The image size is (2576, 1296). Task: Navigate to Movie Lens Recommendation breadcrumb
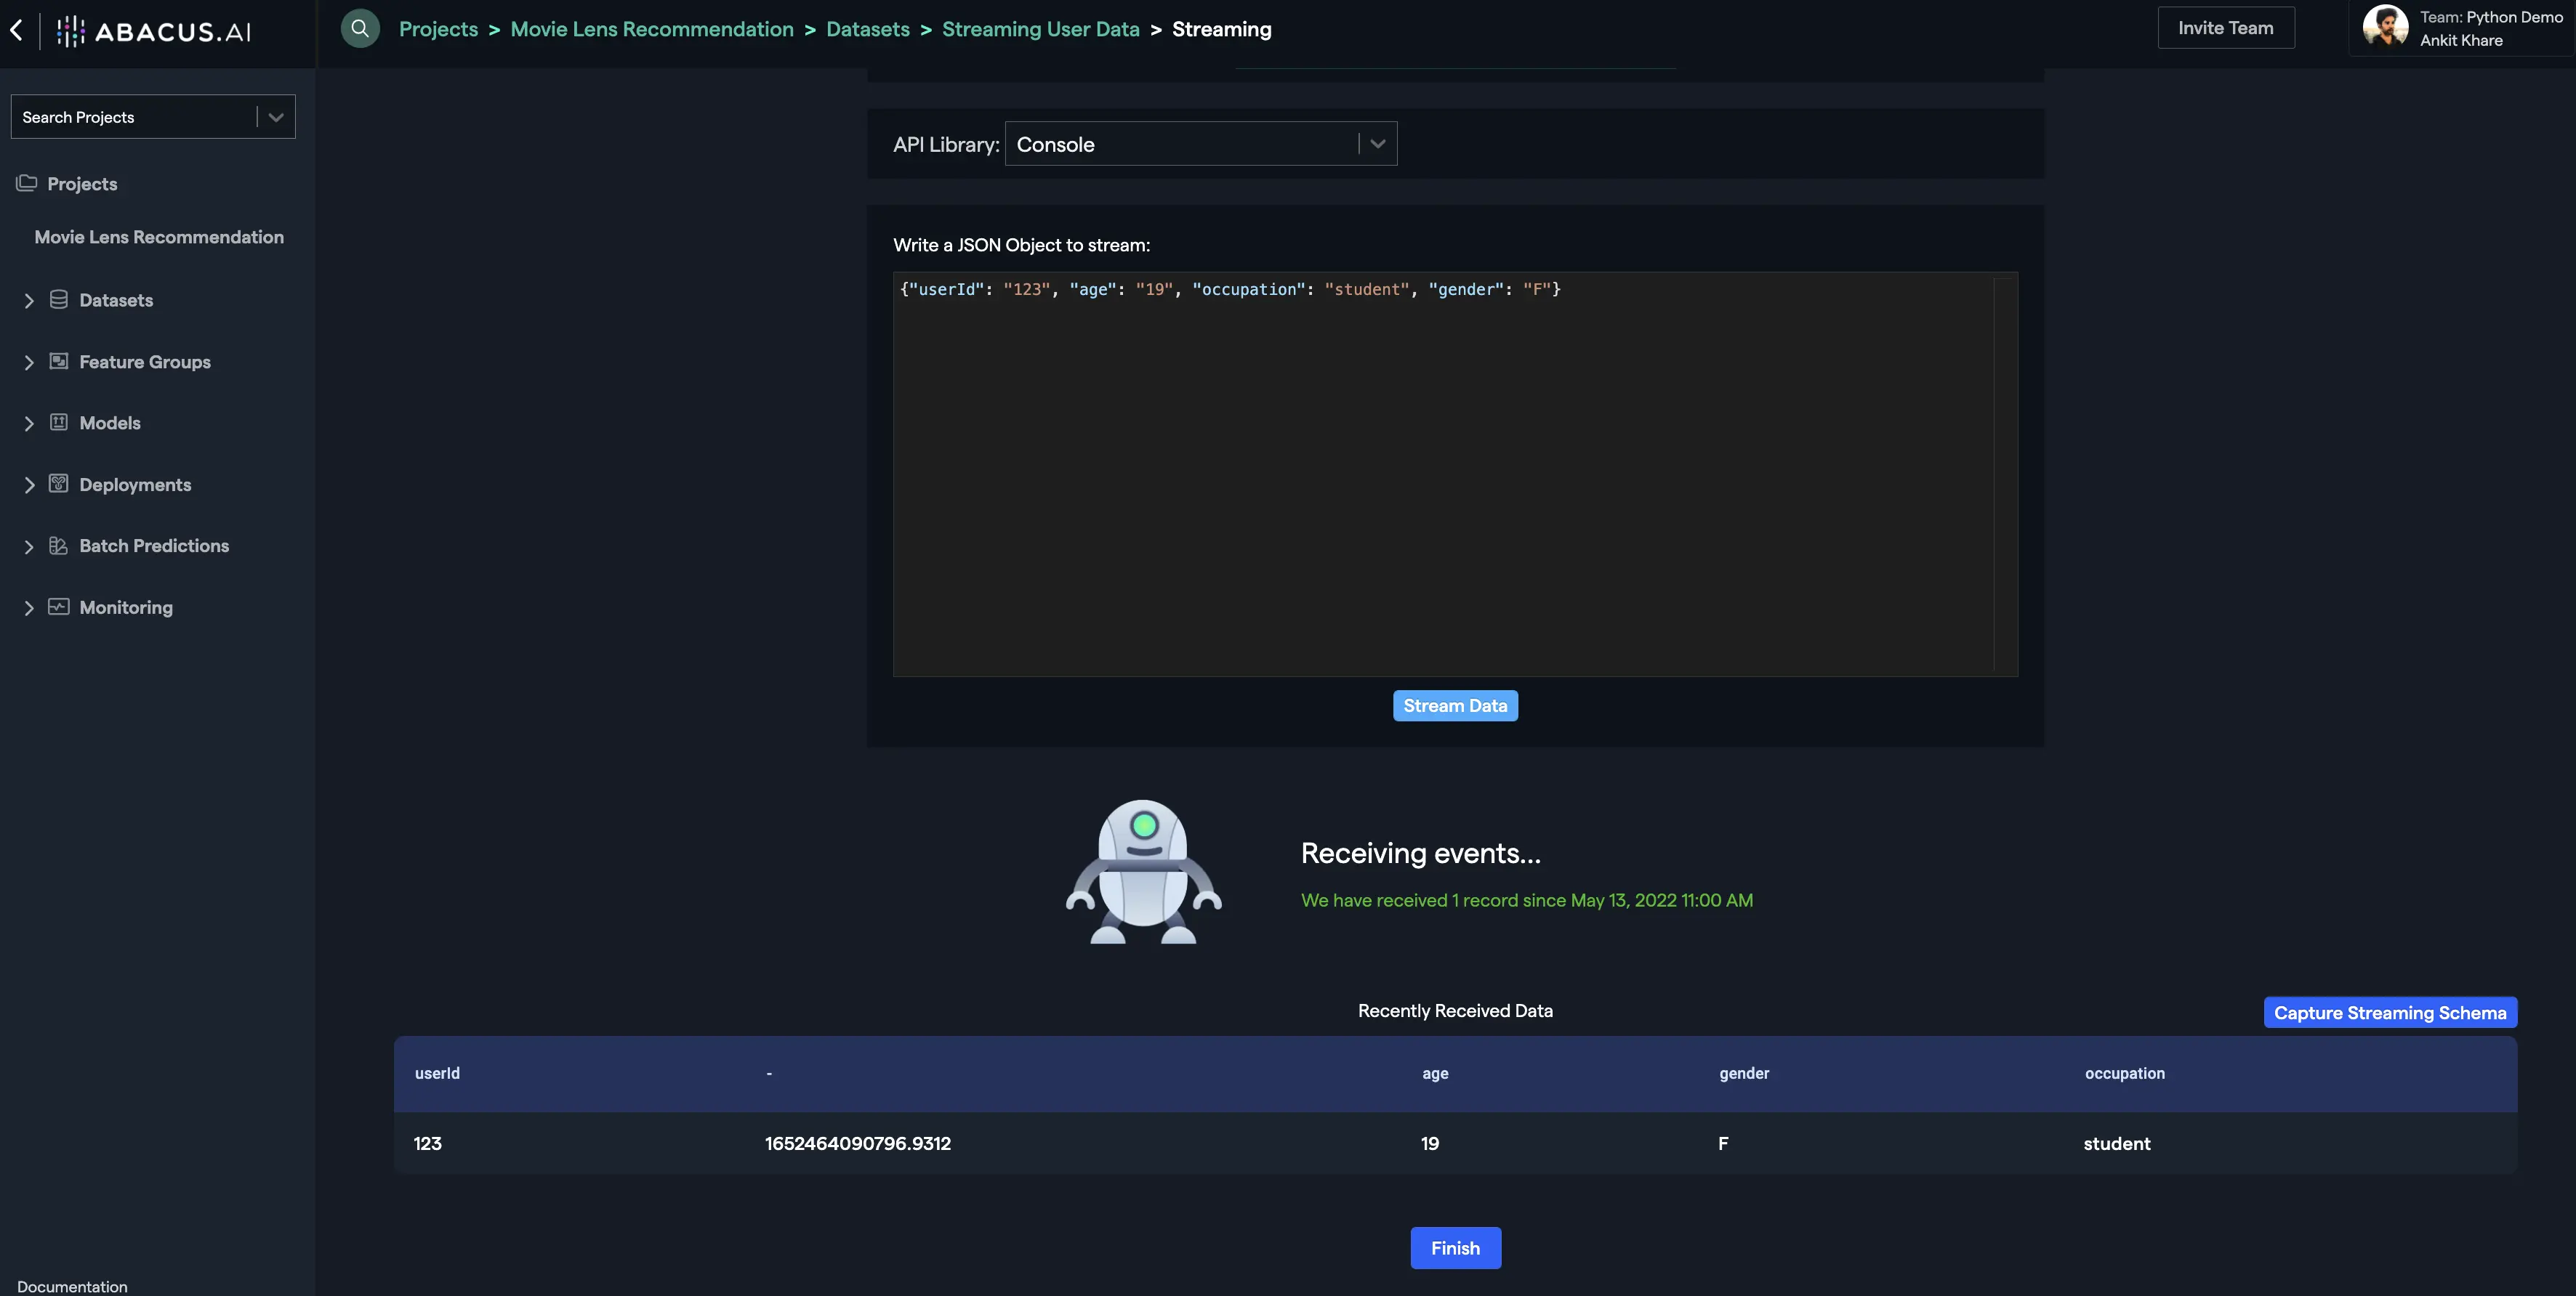(651, 29)
